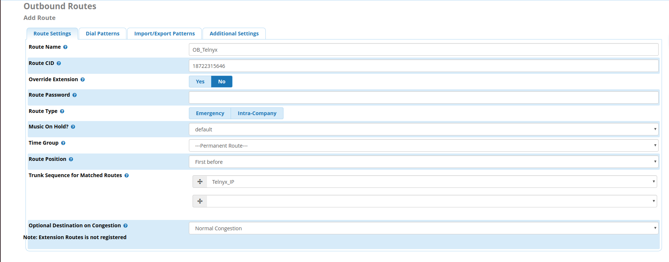669x262 pixels.
Task: Click help icon beside Route CID
Action: [x=59, y=63]
